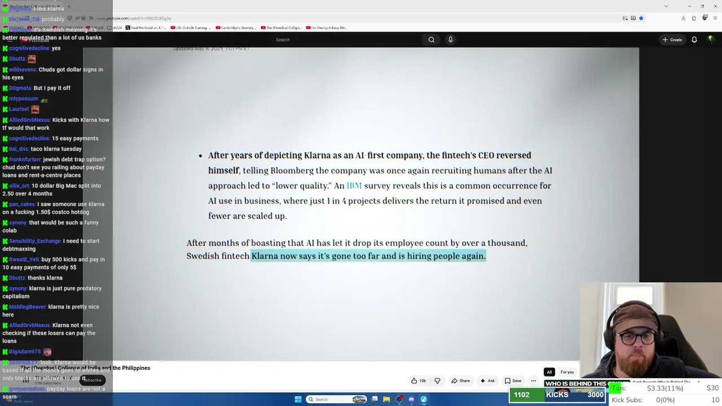Select the All filter chip

pyautogui.click(x=549, y=372)
